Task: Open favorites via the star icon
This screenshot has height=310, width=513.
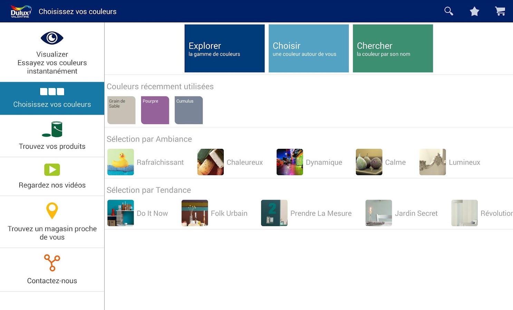Action: [474, 11]
